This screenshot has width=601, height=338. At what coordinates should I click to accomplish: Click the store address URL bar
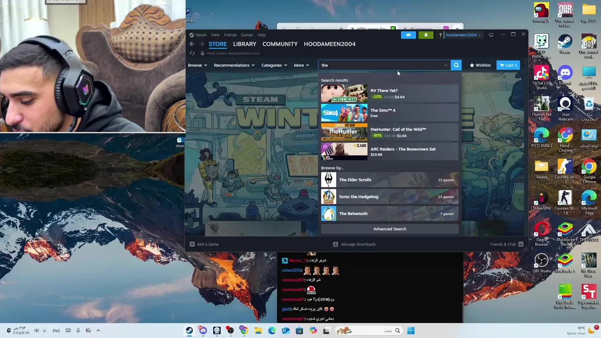pyautogui.click(x=233, y=53)
